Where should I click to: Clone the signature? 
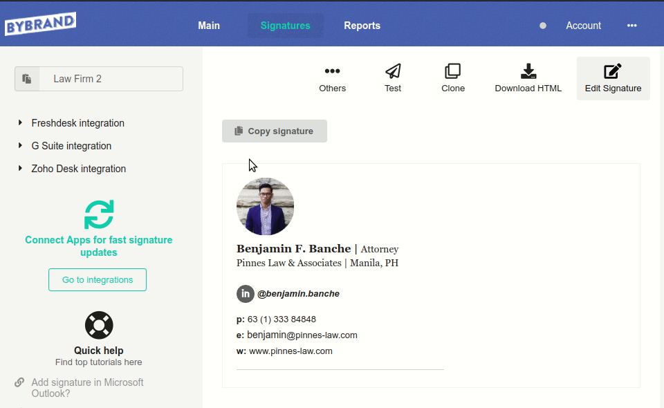(x=453, y=78)
